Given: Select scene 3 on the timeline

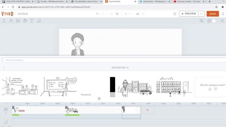Looking at the screenshot, I should (x=131, y=112).
